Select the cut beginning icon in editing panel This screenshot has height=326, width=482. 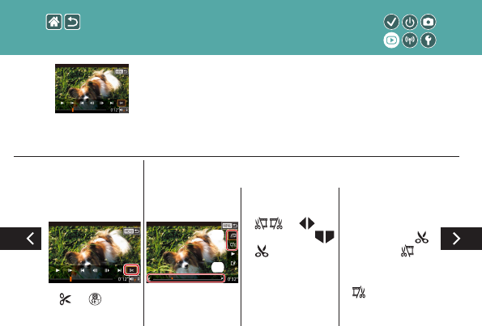232,235
